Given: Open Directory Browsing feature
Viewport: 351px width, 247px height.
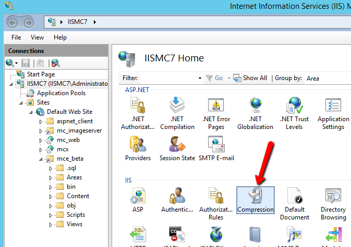Looking at the screenshot, I should [333, 203].
